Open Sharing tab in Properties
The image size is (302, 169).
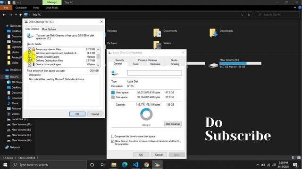[175, 64]
